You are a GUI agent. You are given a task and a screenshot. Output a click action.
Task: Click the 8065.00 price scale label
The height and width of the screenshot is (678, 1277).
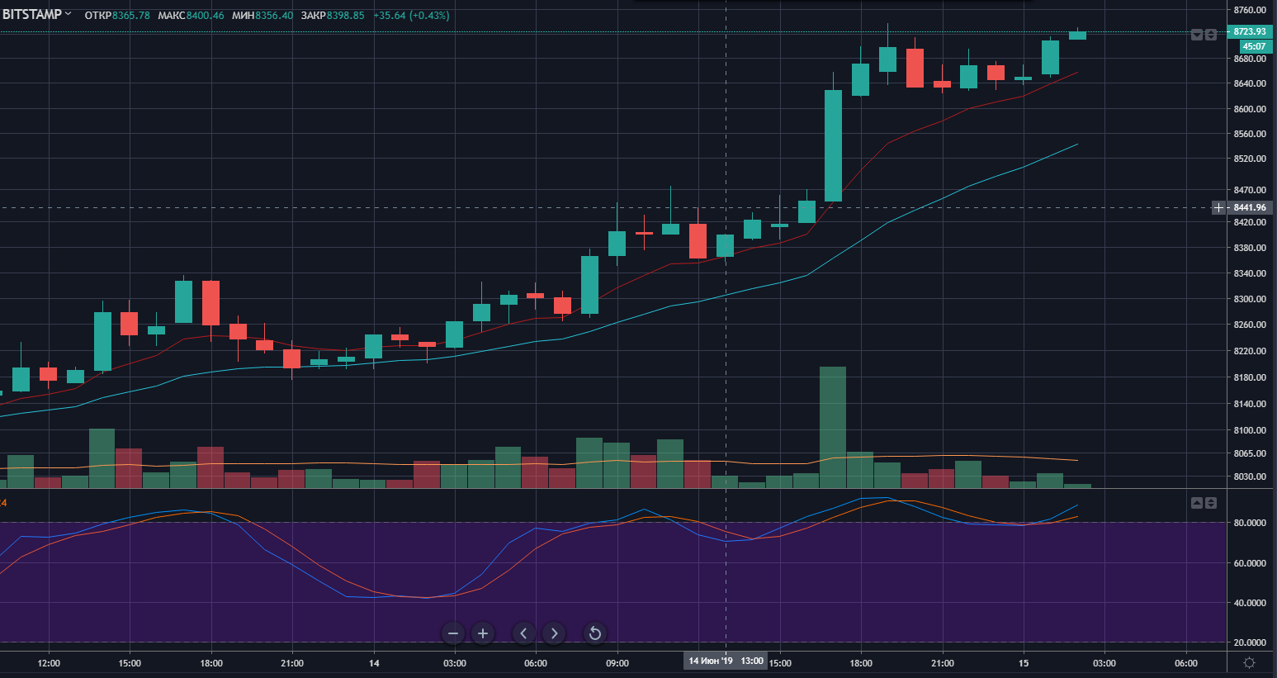1250,453
